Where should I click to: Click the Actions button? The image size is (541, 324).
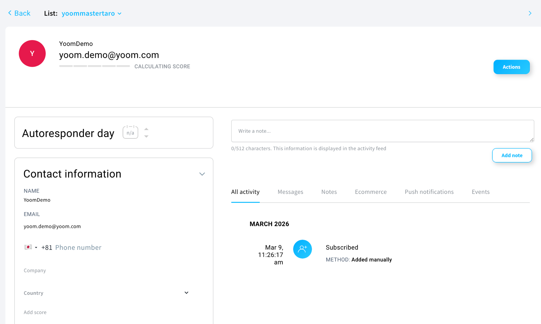511,67
